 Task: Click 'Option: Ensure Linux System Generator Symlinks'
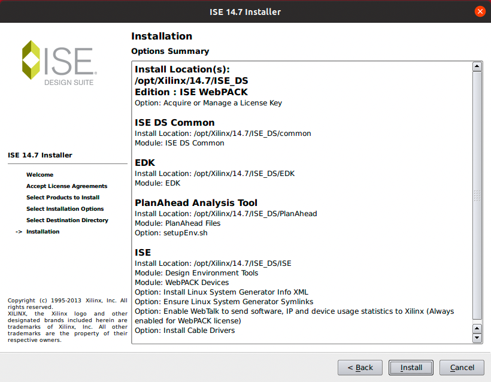224,302
